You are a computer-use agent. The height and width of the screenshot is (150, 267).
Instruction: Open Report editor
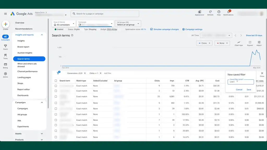coord(23,90)
